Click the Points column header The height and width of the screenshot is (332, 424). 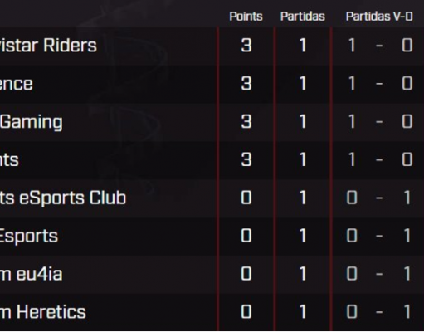[246, 17]
